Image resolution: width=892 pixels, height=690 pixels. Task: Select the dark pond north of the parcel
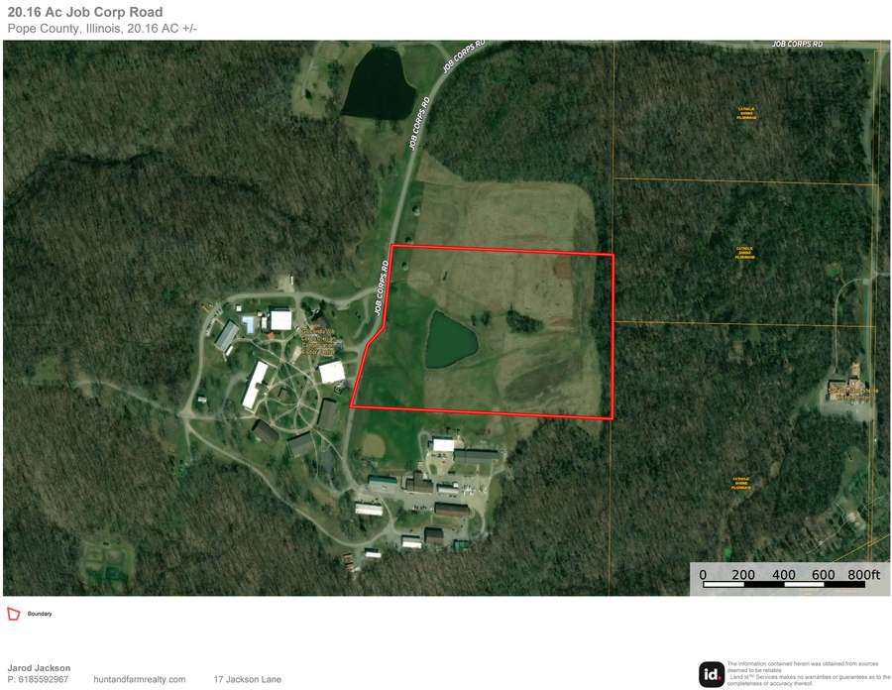coord(380,83)
